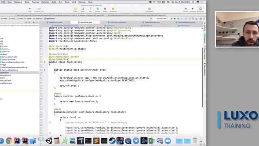Open the Bean Validation tool window strip
The image size is (259, 146).
pyautogui.click(x=205, y=69)
